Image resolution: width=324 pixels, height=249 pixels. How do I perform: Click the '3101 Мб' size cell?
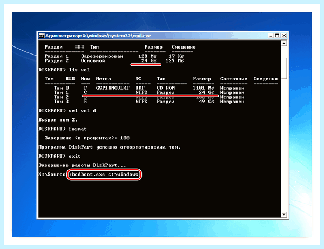tap(204, 88)
